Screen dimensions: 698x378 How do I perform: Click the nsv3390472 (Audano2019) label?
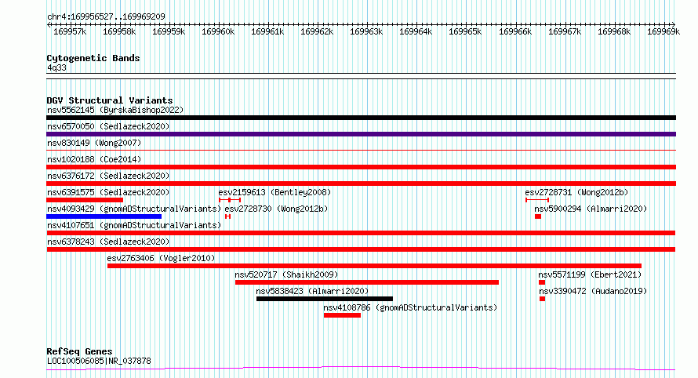pyautogui.click(x=593, y=291)
